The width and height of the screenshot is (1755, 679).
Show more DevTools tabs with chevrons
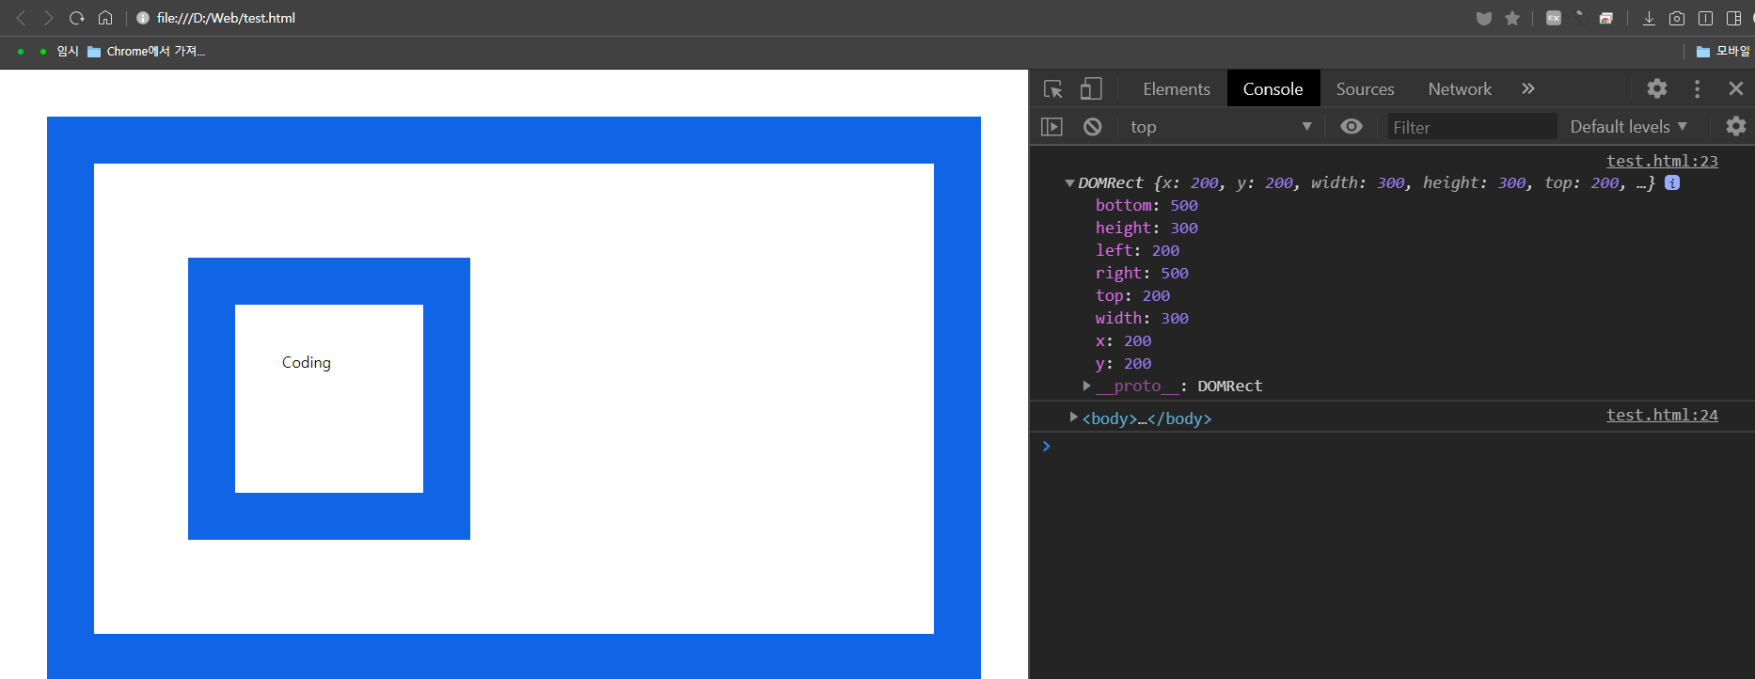pos(1528,88)
